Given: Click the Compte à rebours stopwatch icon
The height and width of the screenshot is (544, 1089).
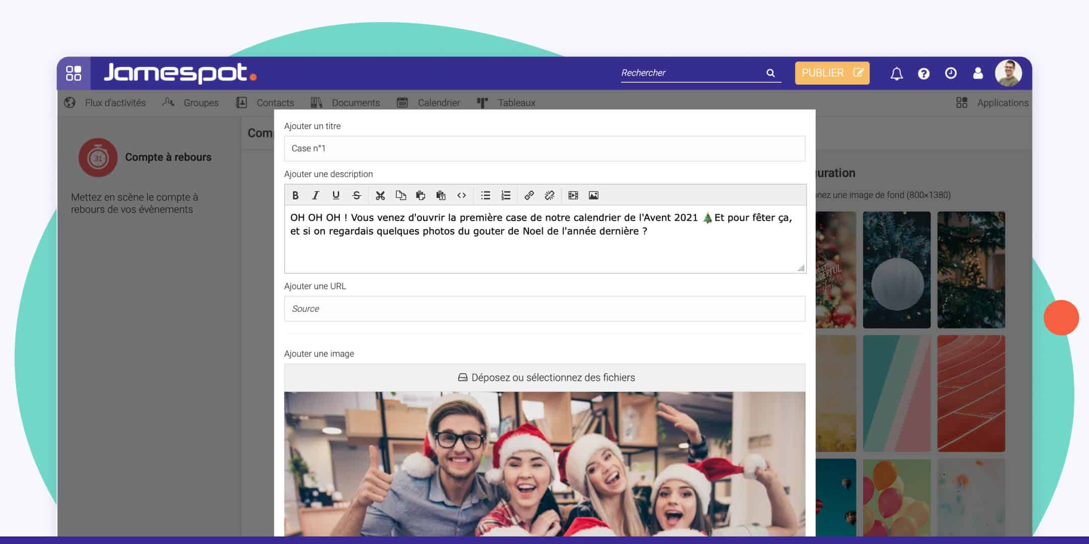Looking at the screenshot, I should pyautogui.click(x=98, y=158).
